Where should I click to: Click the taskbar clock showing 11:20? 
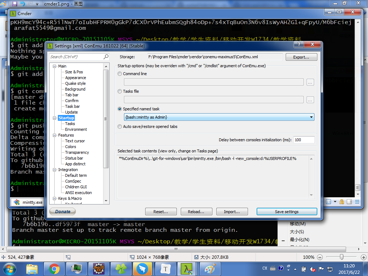pos(349,269)
